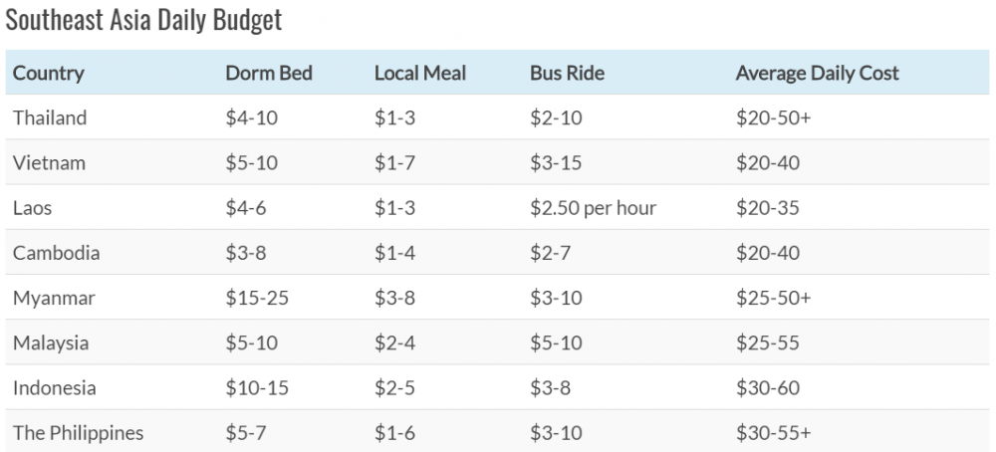The image size is (996, 452).
Task: Select the Vietnam country cell
Action: (49, 162)
